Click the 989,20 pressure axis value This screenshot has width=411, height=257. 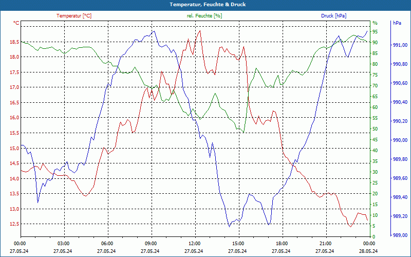point(400,216)
